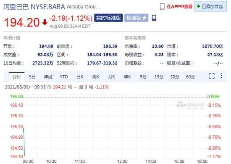Click the 成交量 value 92.08万
Viewport: 231px width, 164px height.
click(x=45, y=55)
